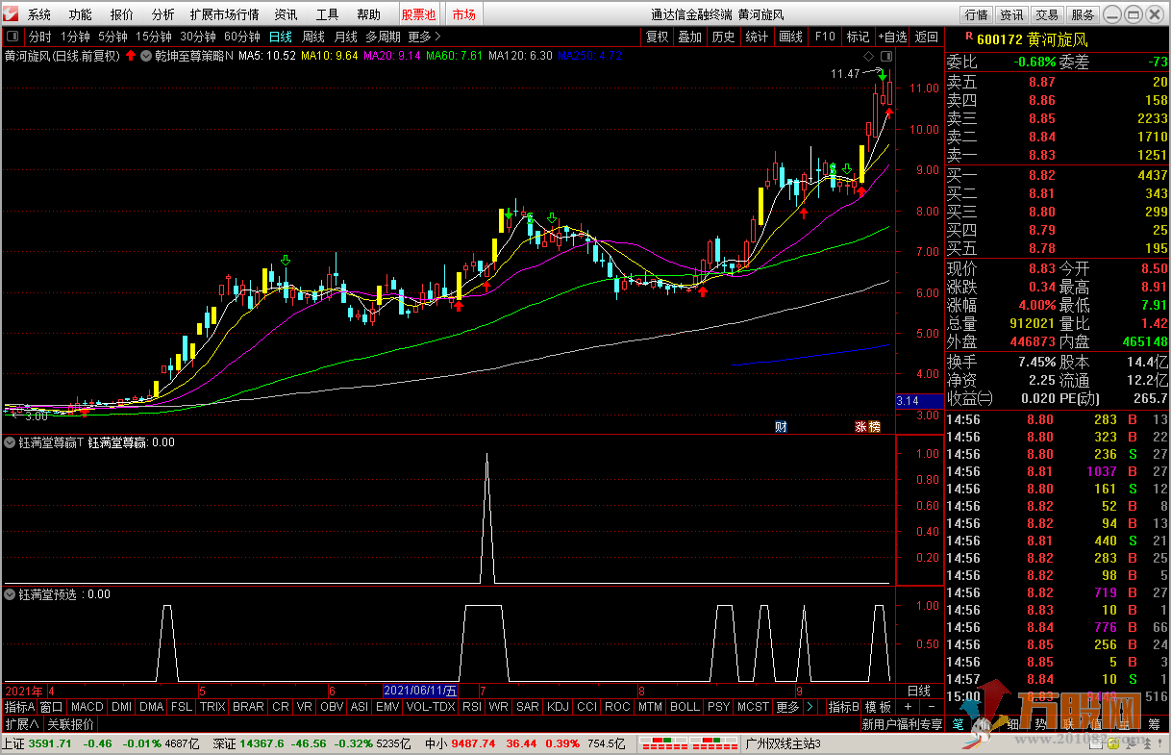This screenshot has height=755, width=1171.
Task: Click the 交易 button in title bar
Action: (1047, 14)
